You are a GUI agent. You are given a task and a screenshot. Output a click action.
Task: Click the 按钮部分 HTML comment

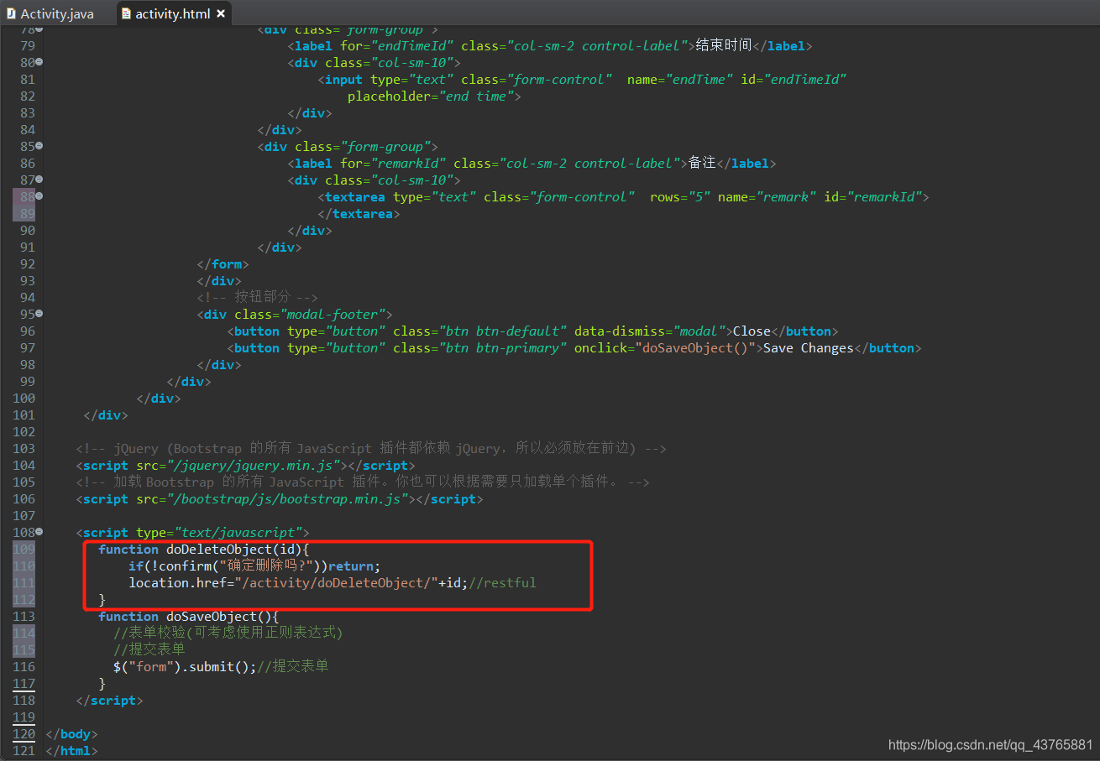[x=257, y=298]
